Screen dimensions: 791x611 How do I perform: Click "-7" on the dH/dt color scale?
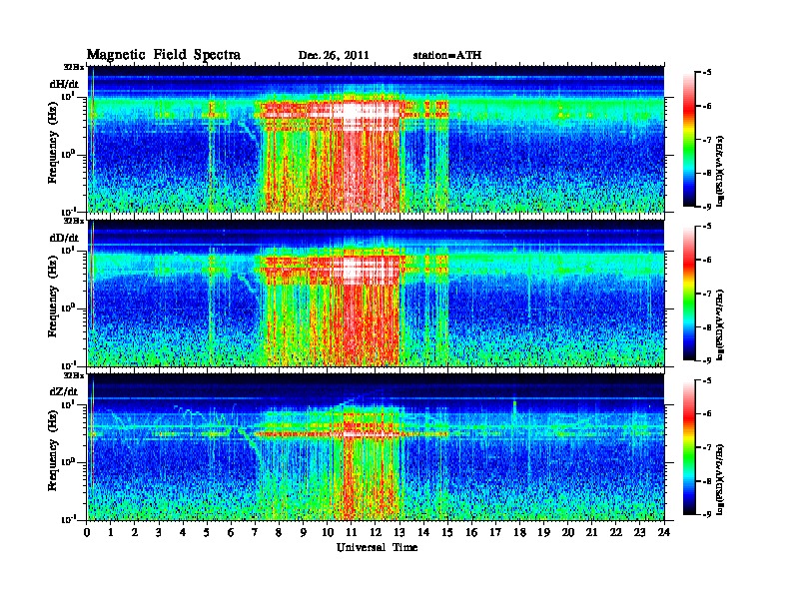click(x=708, y=140)
